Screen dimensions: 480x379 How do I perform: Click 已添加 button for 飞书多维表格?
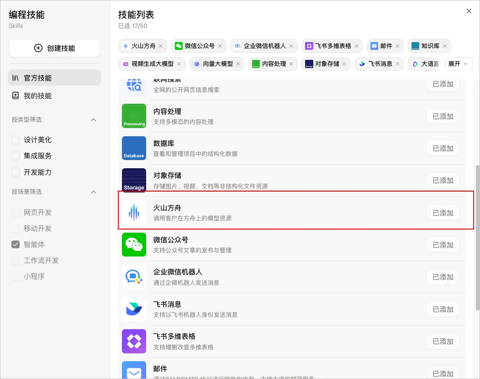pos(443,342)
